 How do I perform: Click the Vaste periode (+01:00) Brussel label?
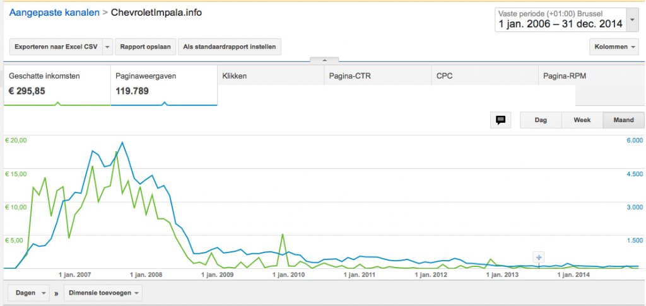pos(550,13)
